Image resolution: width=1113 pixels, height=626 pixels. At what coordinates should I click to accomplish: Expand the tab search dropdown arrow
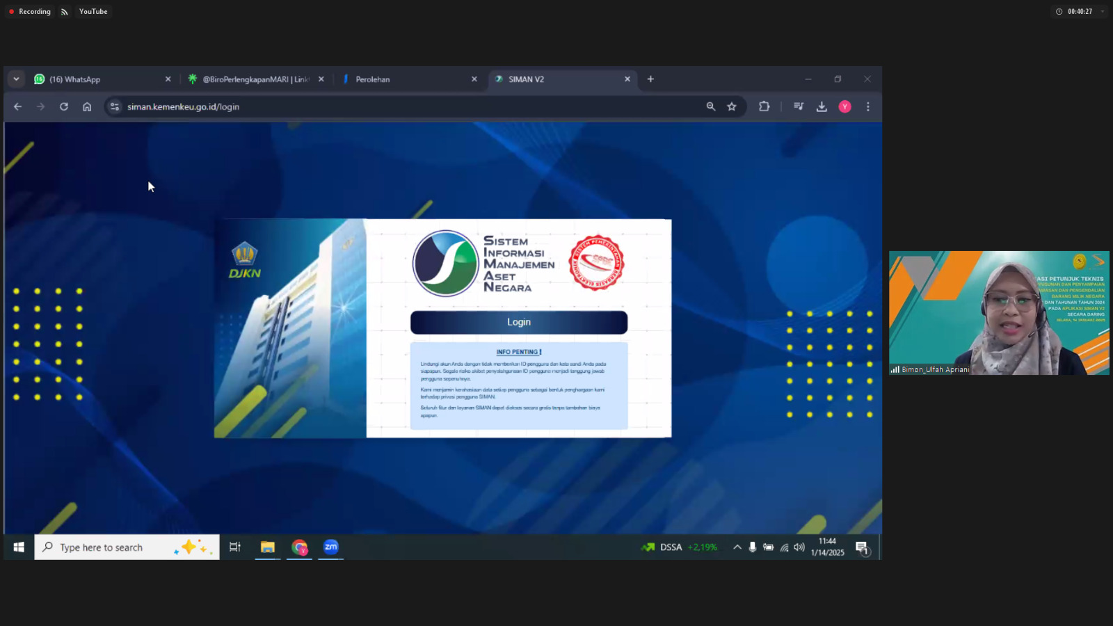click(x=16, y=79)
